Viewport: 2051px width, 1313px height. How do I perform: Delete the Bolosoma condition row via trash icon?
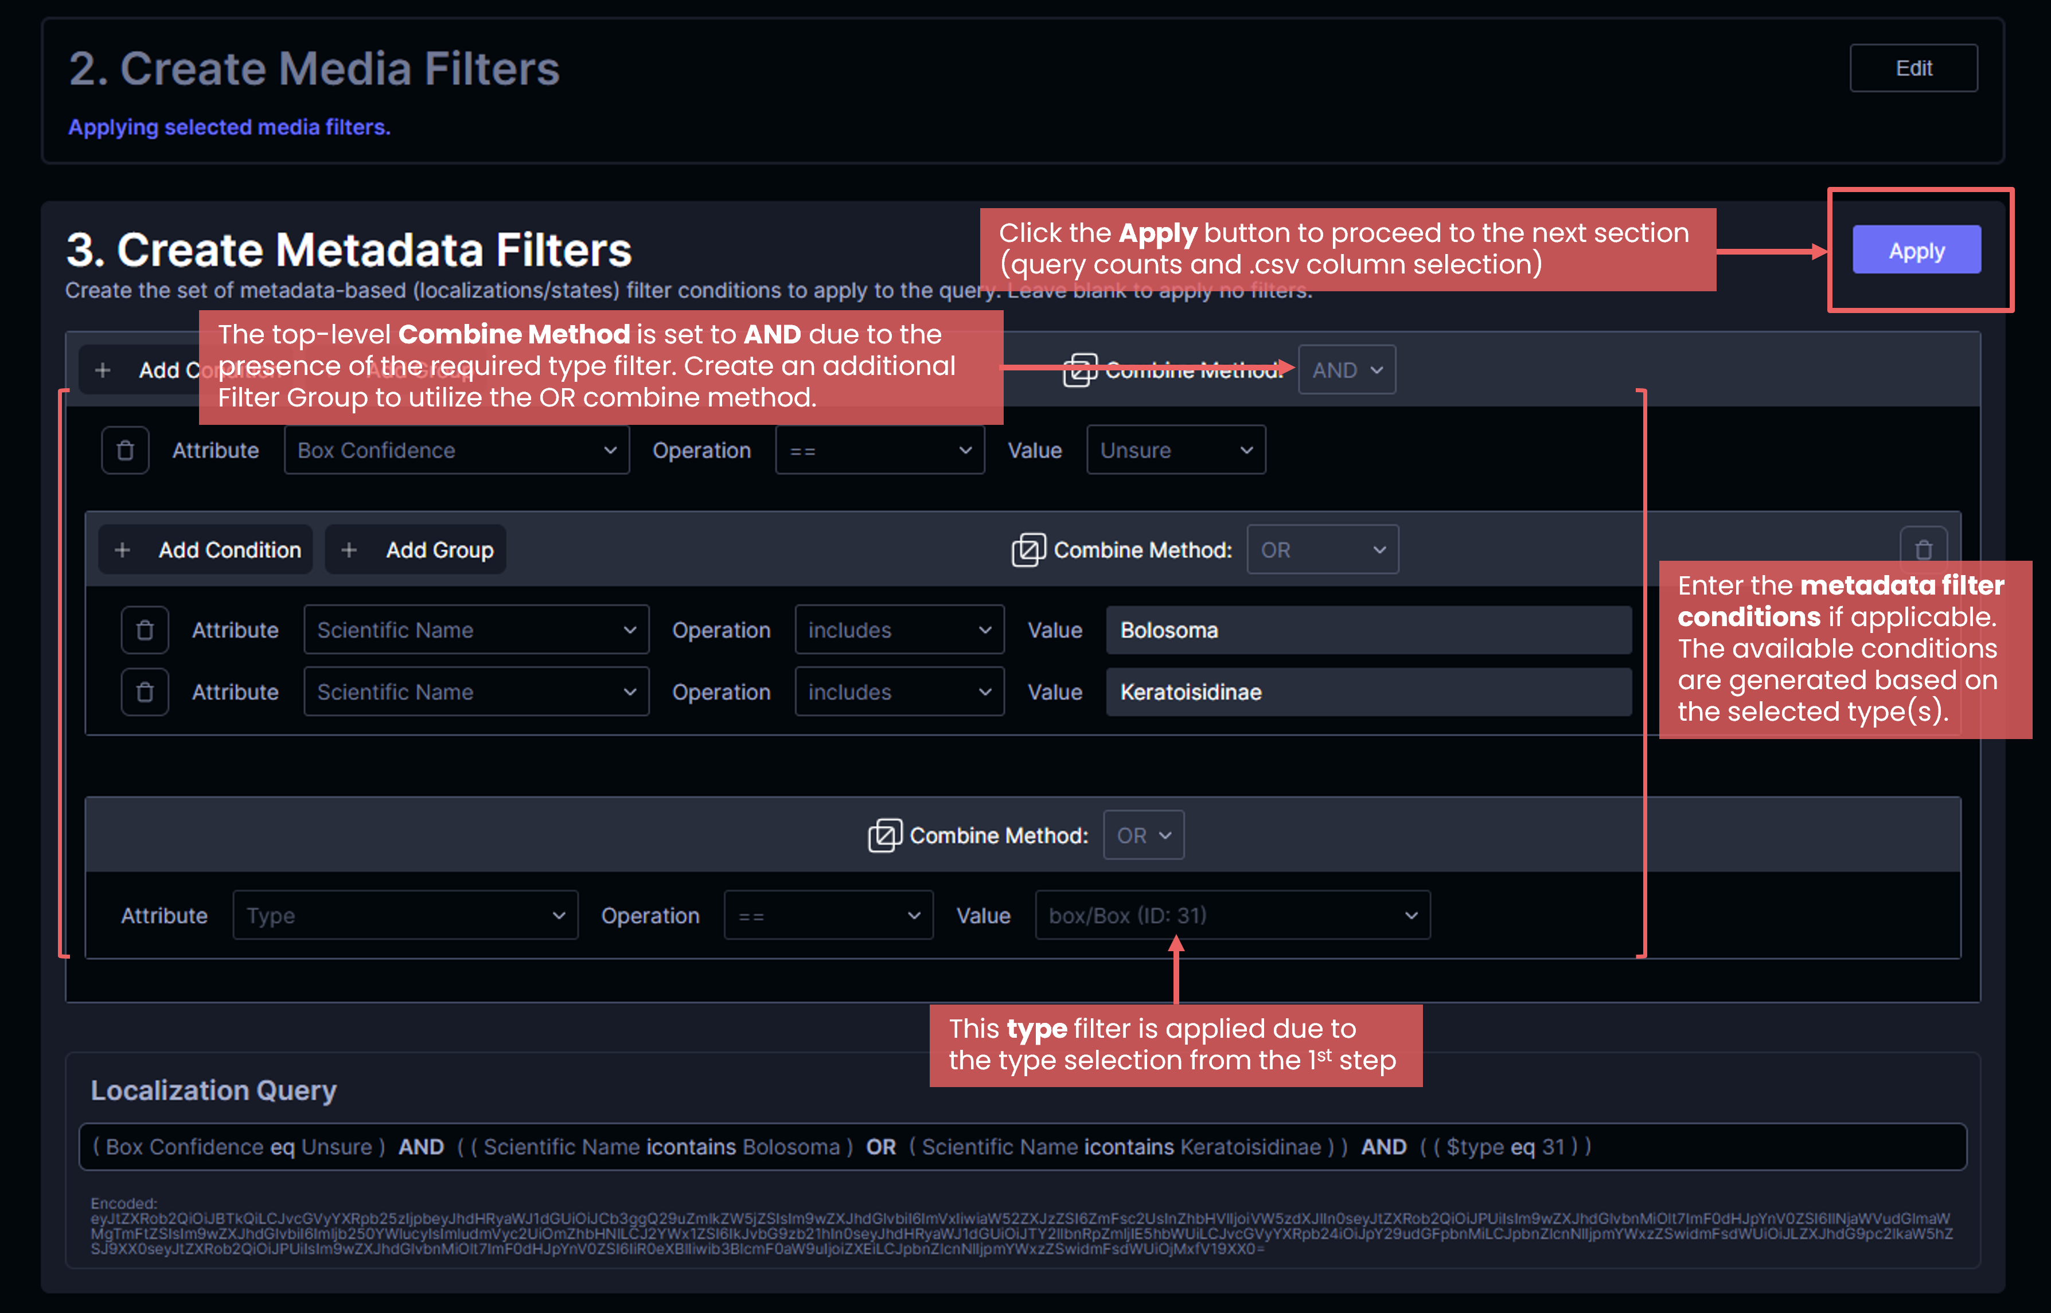coord(145,630)
